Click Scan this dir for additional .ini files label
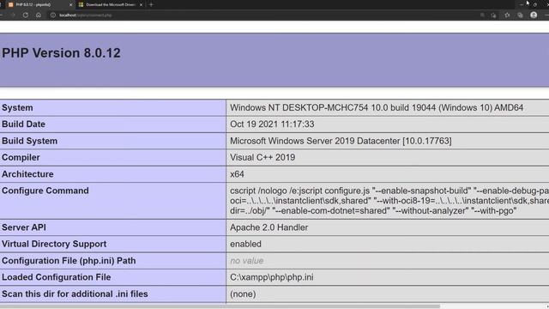Image resolution: width=549 pixels, height=309 pixels. pyautogui.click(x=75, y=294)
